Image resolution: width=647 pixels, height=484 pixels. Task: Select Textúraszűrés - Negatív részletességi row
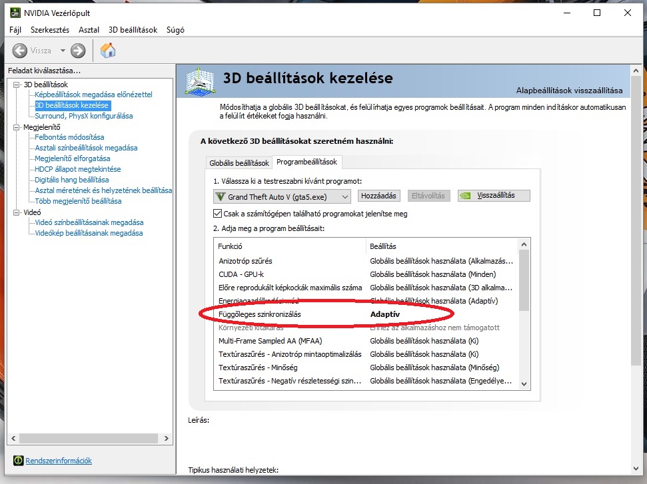[366, 381]
